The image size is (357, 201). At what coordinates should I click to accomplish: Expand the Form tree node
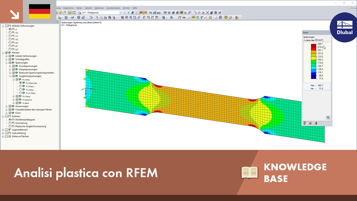click(6, 113)
